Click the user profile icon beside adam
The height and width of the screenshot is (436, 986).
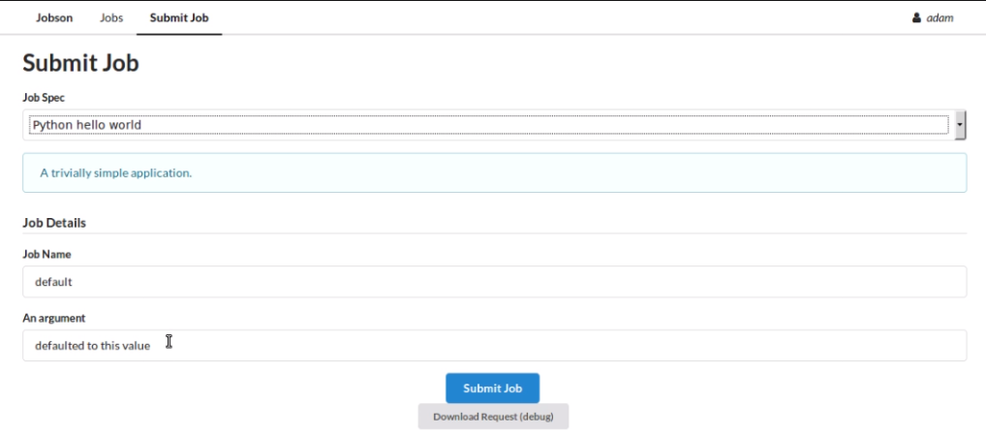(x=916, y=17)
